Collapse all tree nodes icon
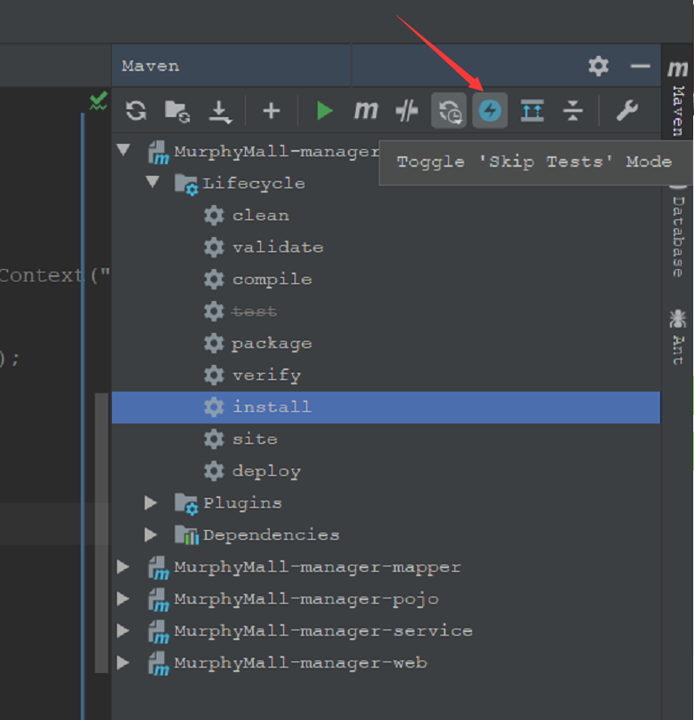Viewport: 694px width, 720px height. click(572, 111)
